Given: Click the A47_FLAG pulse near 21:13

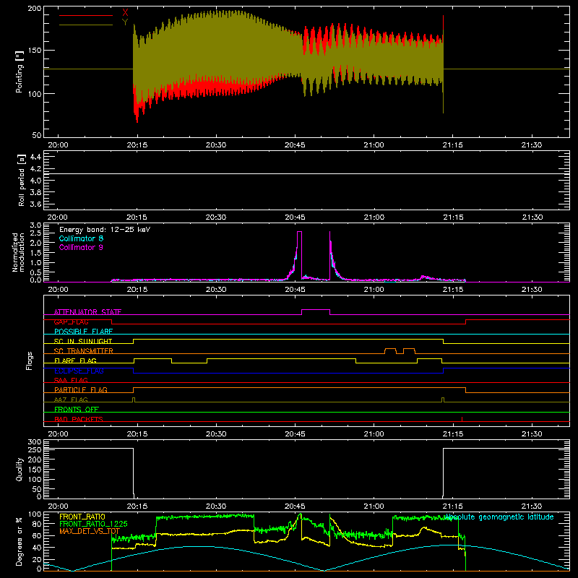Looking at the screenshot, I should click(443, 400).
